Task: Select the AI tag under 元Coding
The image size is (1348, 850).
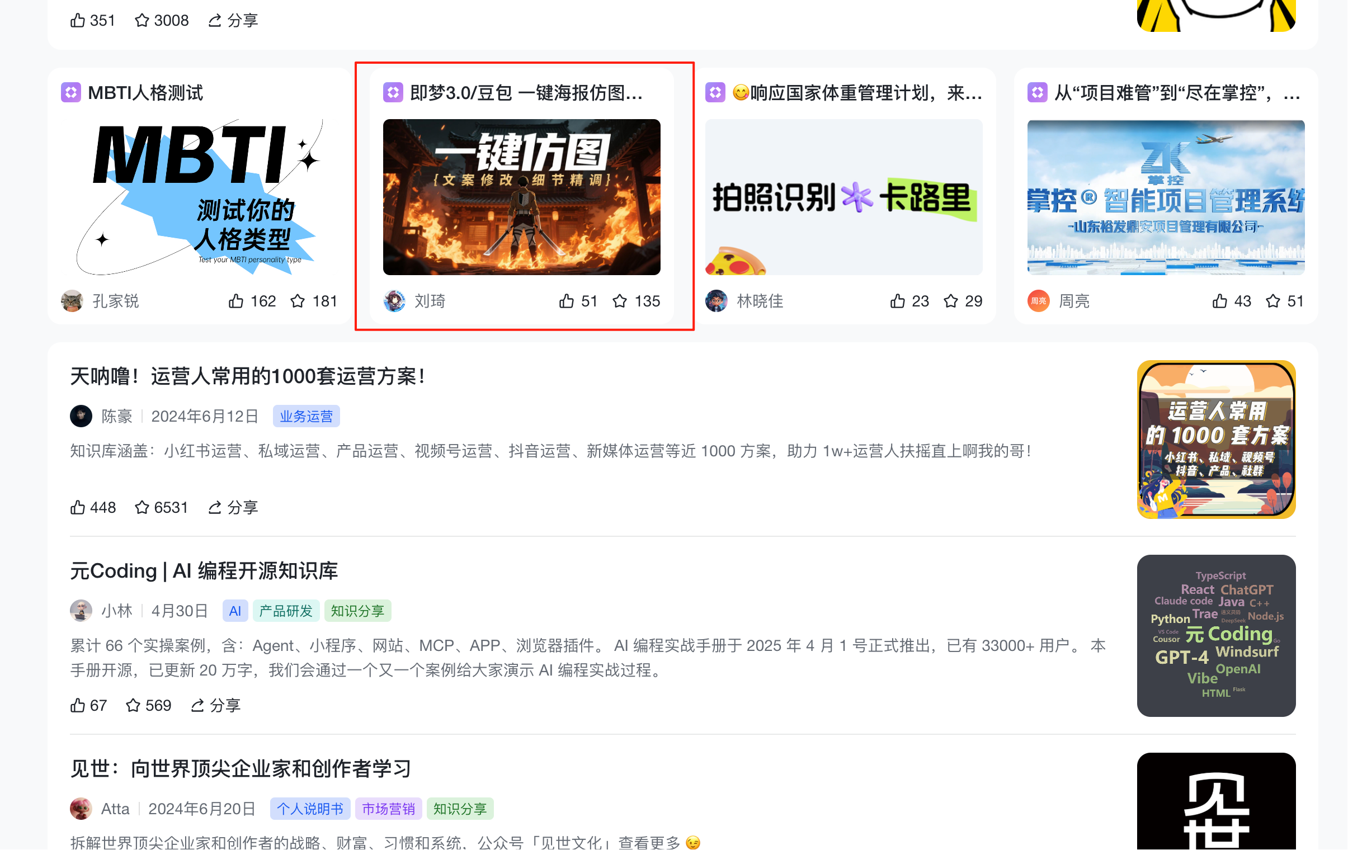Action: pyautogui.click(x=235, y=611)
